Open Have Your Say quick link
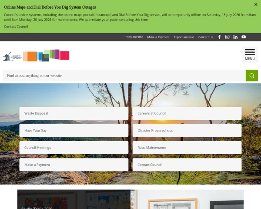The image size is (261, 209). [74, 130]
